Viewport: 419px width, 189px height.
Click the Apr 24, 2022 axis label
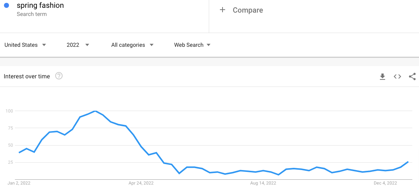click(141, 183)
